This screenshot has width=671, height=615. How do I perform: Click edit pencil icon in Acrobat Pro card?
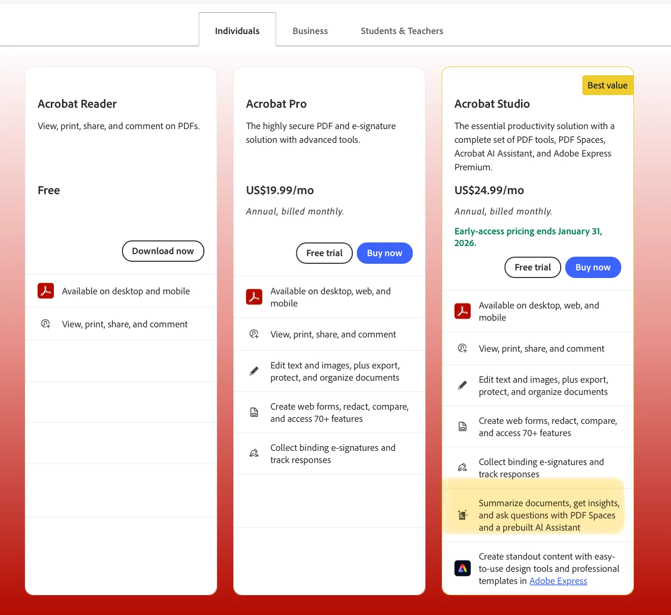pyautogui.click(x=254, y=371)
